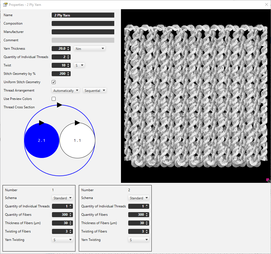Click the arrow marker atop the outer yarn circle

[59, 105]
